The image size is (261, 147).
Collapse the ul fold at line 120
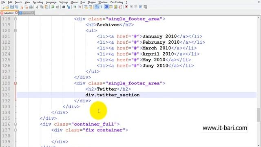pos(15,31)
